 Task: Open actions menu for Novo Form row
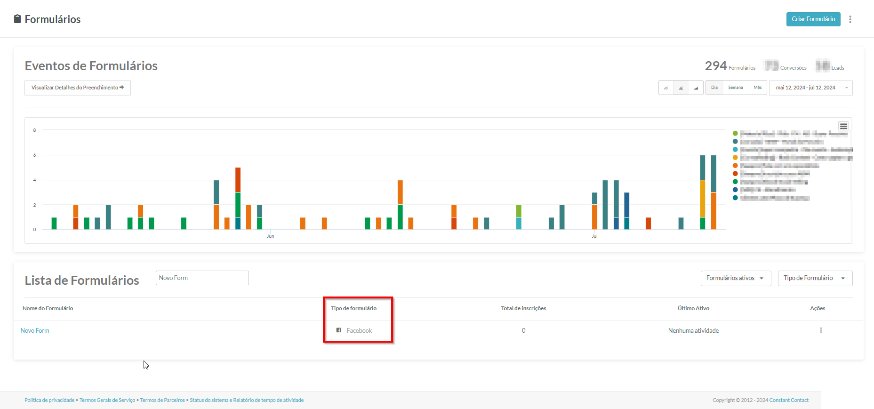tap(821, 330)
